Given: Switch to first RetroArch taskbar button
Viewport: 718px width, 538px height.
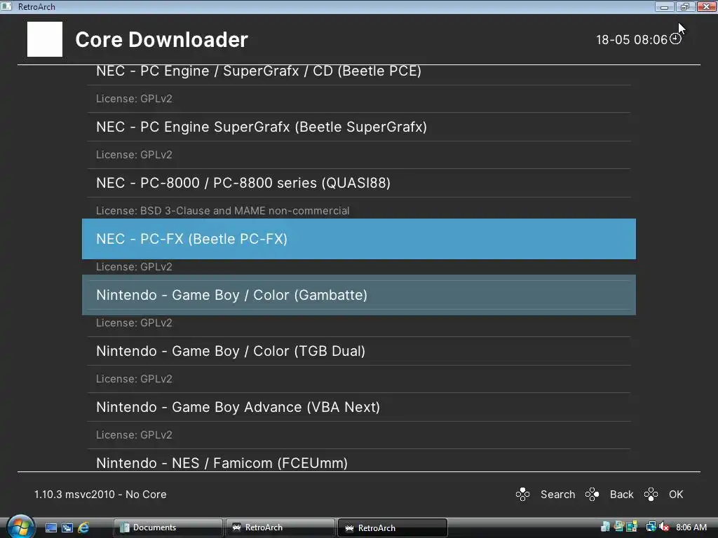Looking at the screenshot, I should [280, 527].
